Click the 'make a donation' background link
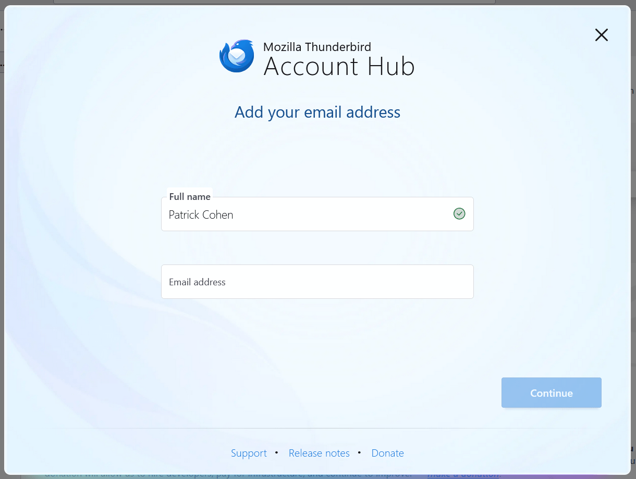636x479 pixels. click(463, 474)
